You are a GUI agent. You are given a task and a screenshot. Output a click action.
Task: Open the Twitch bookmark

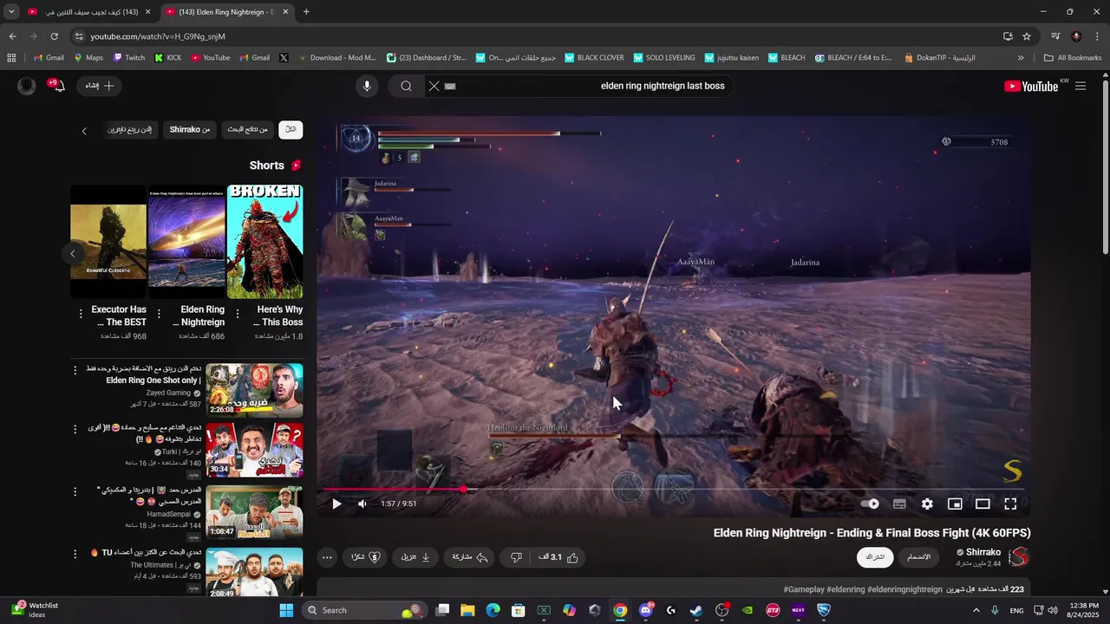point(129,58)
